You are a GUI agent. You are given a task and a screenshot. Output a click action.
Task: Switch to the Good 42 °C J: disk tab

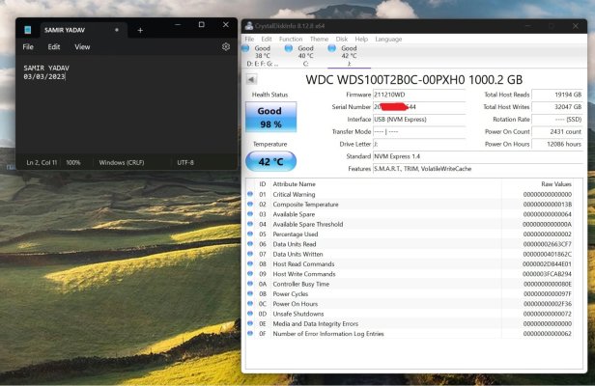point(349,56)
